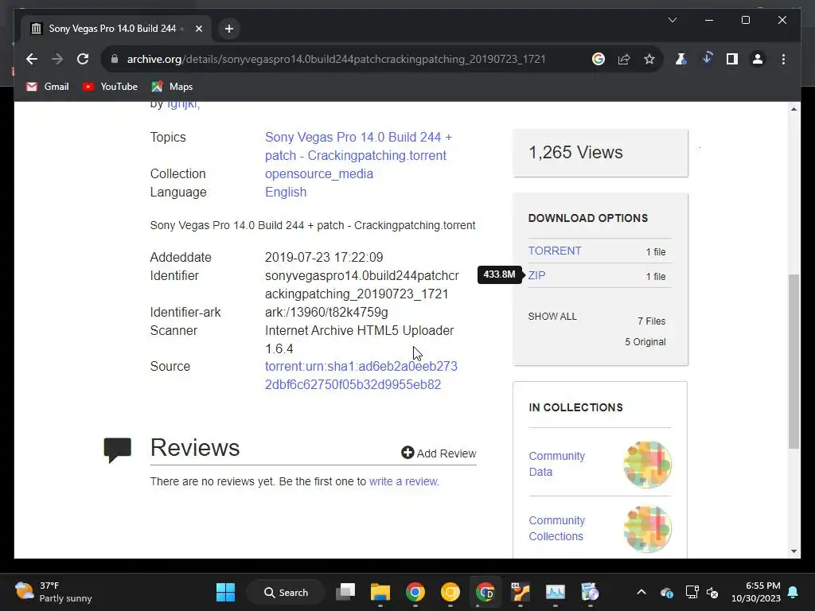815x611 pixels.
Task: Click the Reviews speech bubble icon
Action: pyautogui.click(x=118, y=450)
